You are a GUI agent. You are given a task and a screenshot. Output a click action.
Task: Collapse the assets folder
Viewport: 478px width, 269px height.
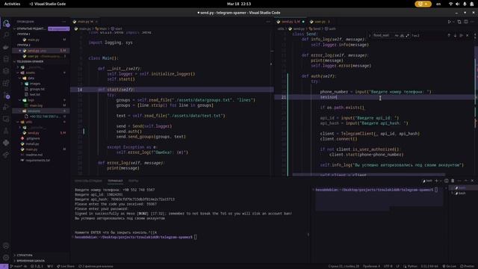click(x=18, y=72)
